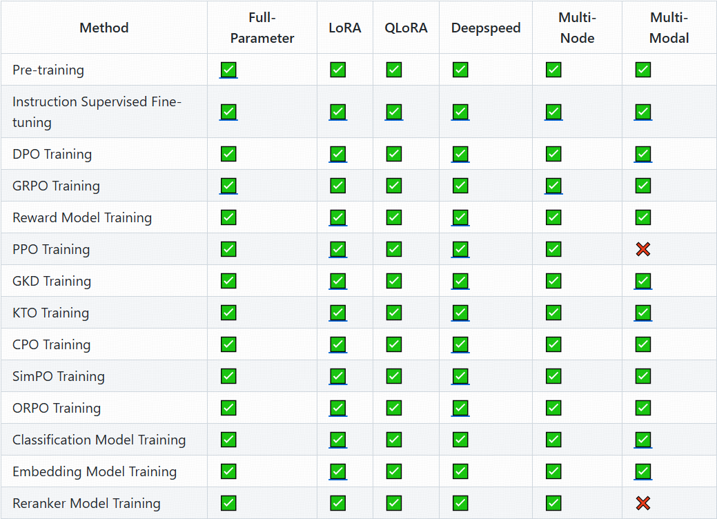Click the Reranker Model Training Multi-Modal cross
717x519 pixels.
[x=643, y=503]
